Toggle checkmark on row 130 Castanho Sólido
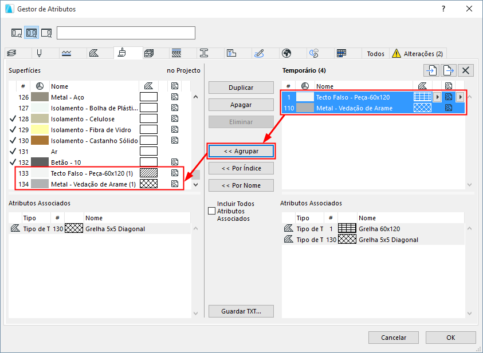The image size is (483, 353). (x=13, y=141)
